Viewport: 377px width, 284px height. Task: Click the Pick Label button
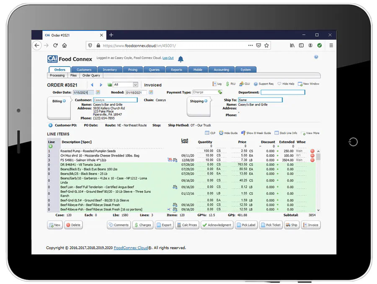tap(246, 225)
